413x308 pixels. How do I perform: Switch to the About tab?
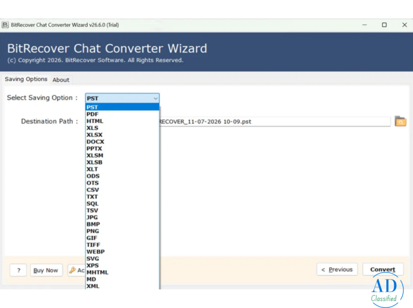tap(61, 80)
